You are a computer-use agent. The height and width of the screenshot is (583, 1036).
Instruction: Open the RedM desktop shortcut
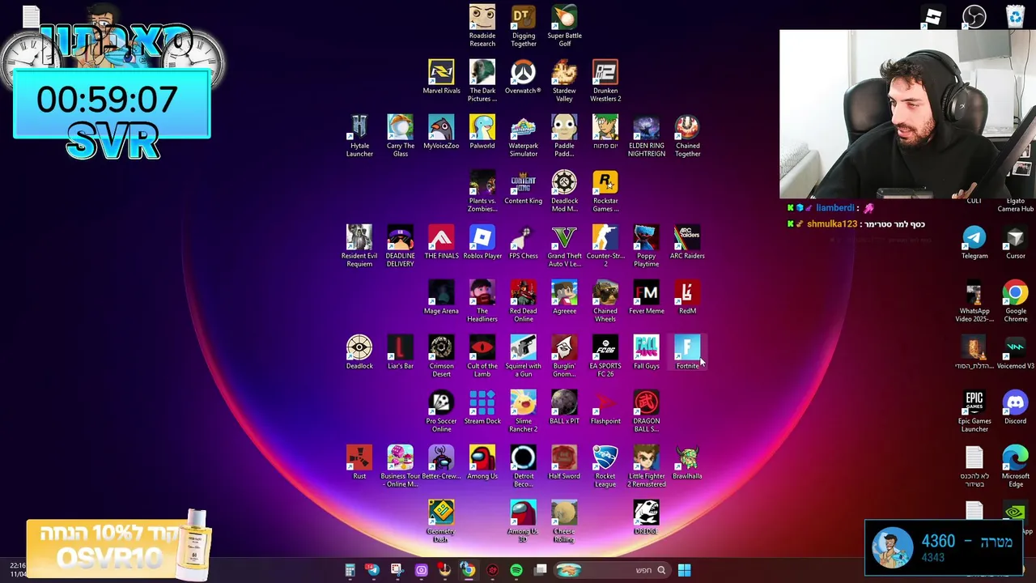[687, 297]
